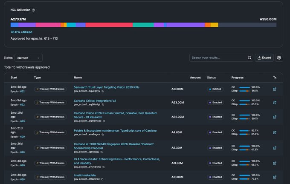Image resolution: width=290 pixels, height=184 pixels.
Task: Click the ₳32.92M amount cell
Action: (x=177, y=117)
